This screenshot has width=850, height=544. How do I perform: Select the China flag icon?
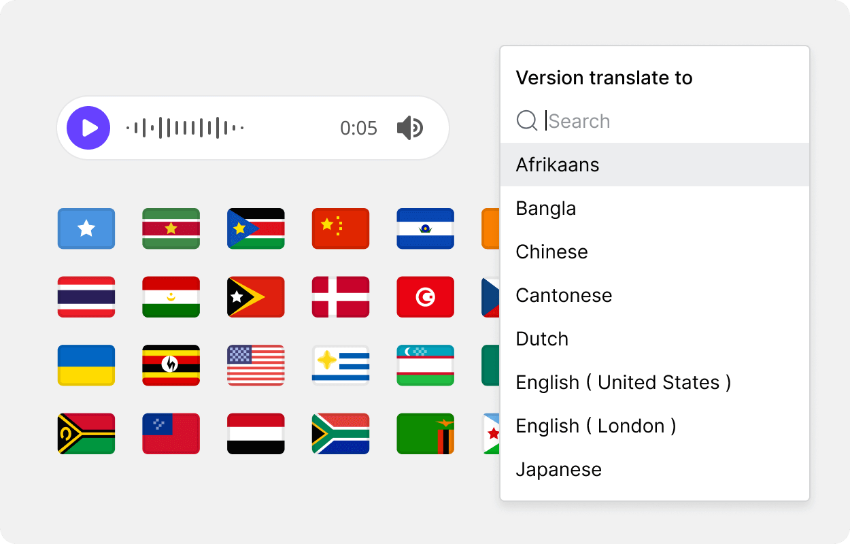point(341,228)
